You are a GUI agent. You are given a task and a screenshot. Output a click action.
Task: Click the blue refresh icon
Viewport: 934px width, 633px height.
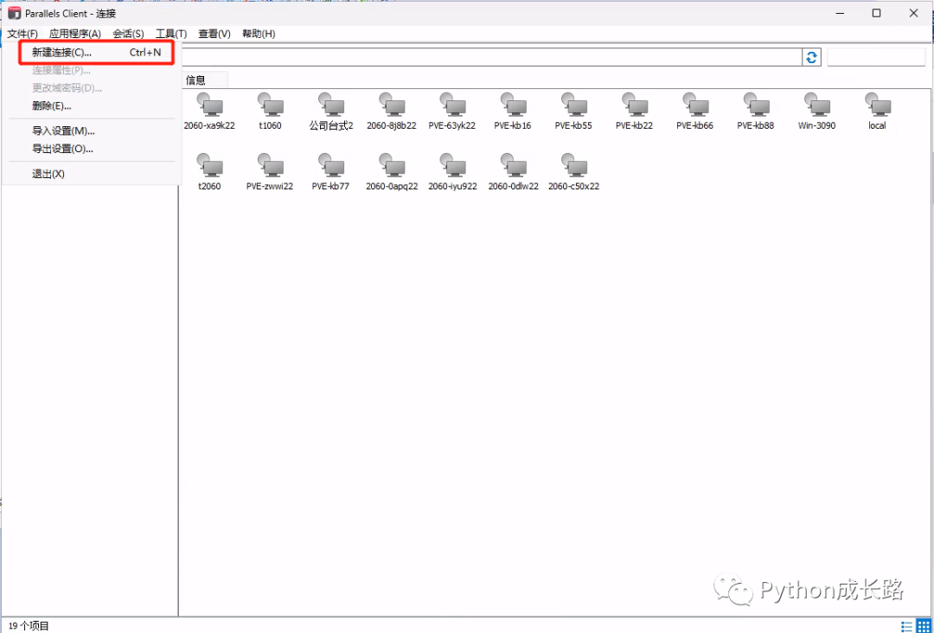(x=811, y=57)
